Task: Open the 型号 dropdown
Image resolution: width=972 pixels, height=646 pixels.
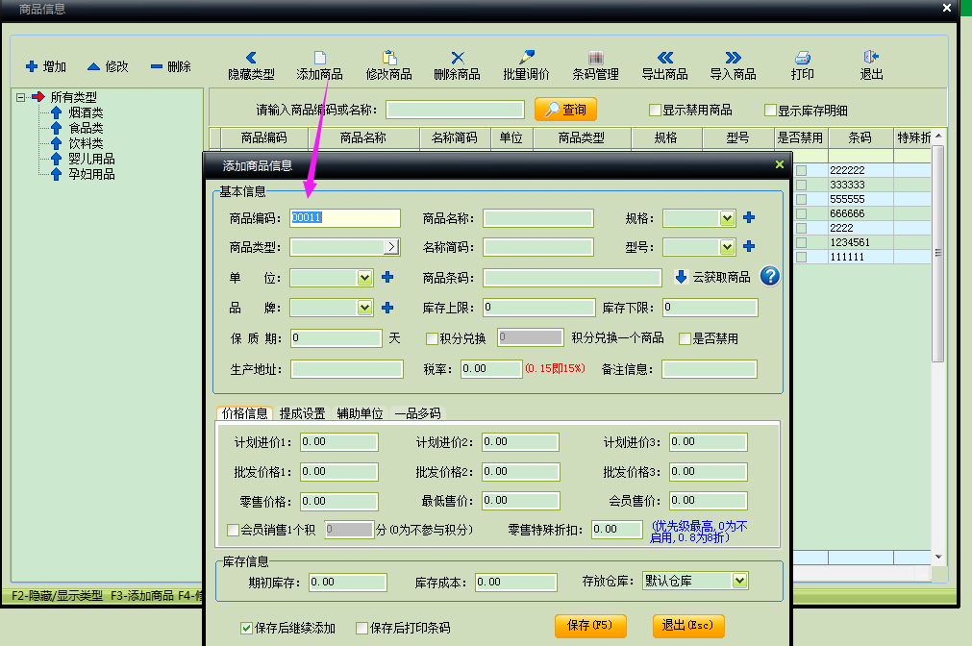Action: coord(727,247)
